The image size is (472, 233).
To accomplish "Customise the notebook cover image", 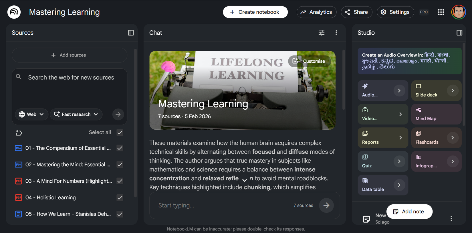I will pos(310,61).
